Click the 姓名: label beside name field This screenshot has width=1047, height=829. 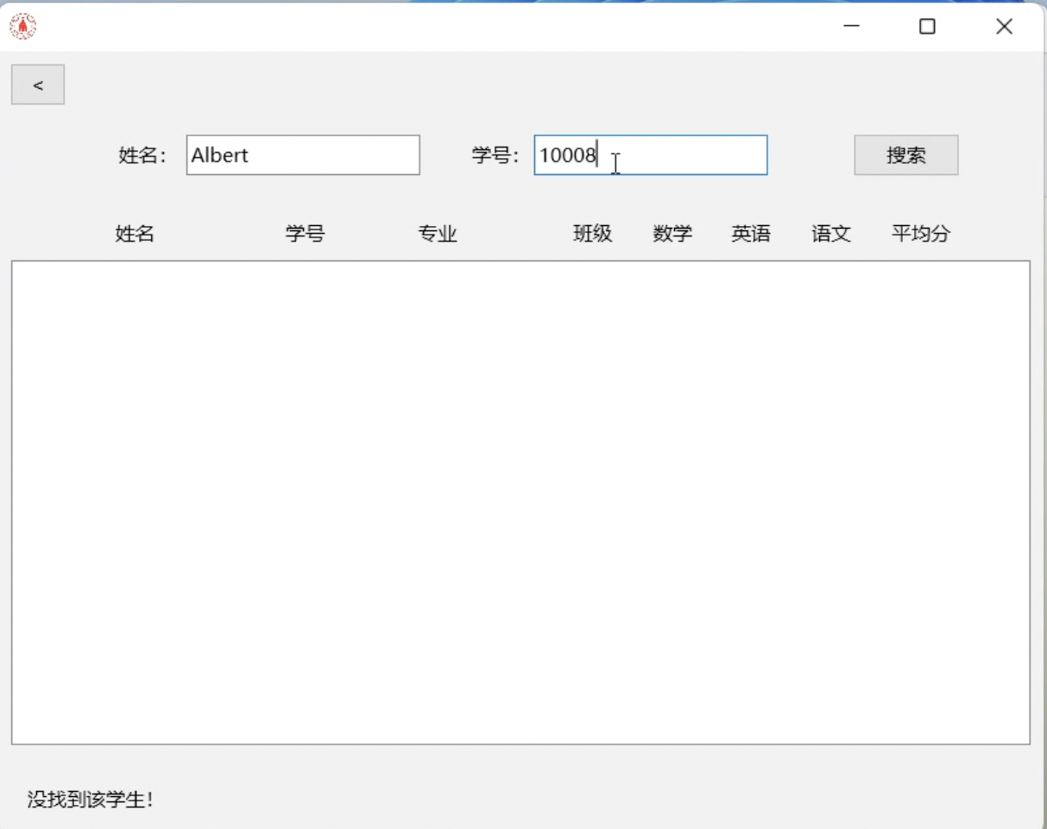[x=143, y=155]
